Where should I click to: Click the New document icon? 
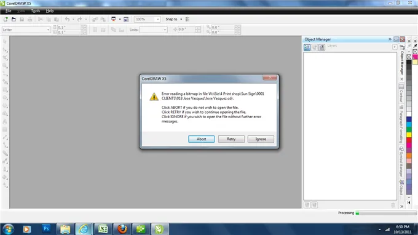click(6, 19)
